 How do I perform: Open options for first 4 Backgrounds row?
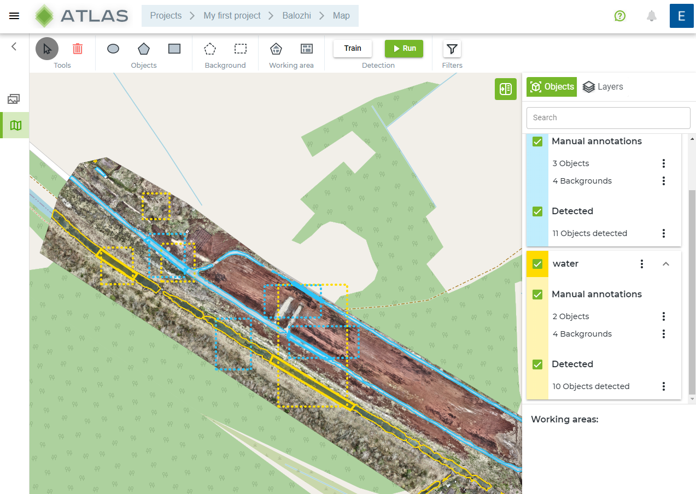(664, 181)
